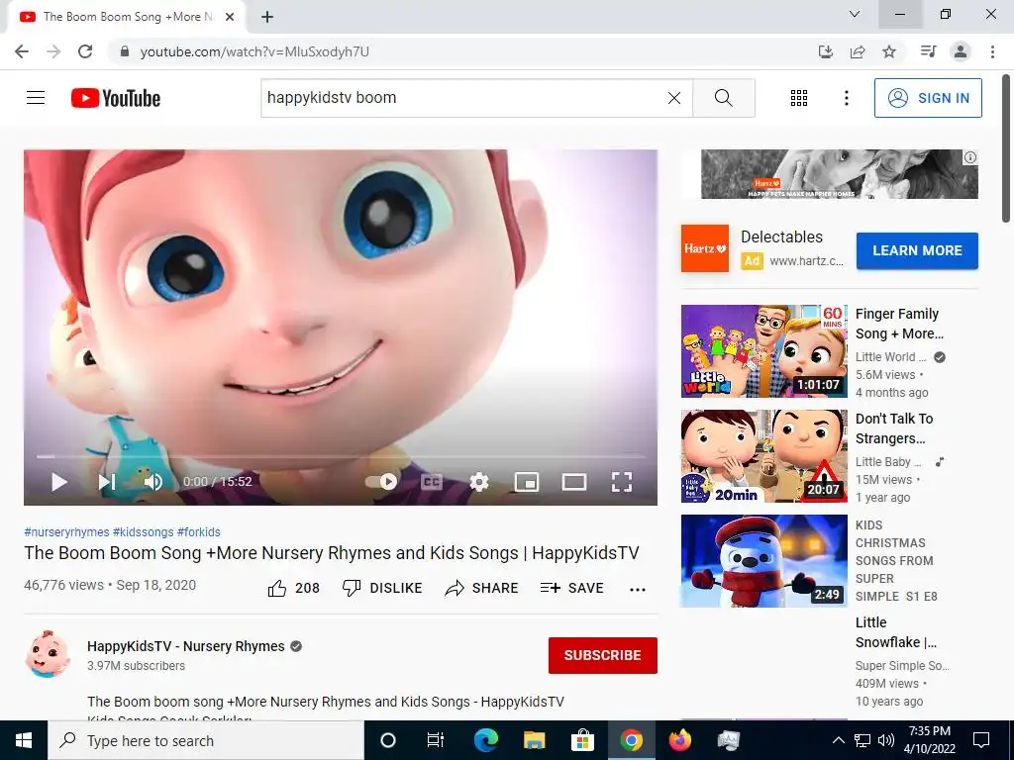1014x760 pixels.
Task: Seek on the video progress bar
Action: click(x=341, y=456)
